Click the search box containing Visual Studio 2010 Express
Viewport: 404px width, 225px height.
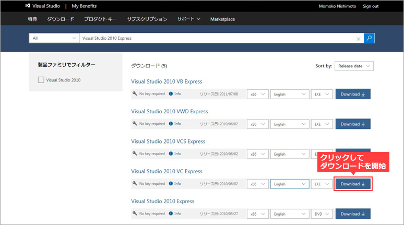coord(222,38)
